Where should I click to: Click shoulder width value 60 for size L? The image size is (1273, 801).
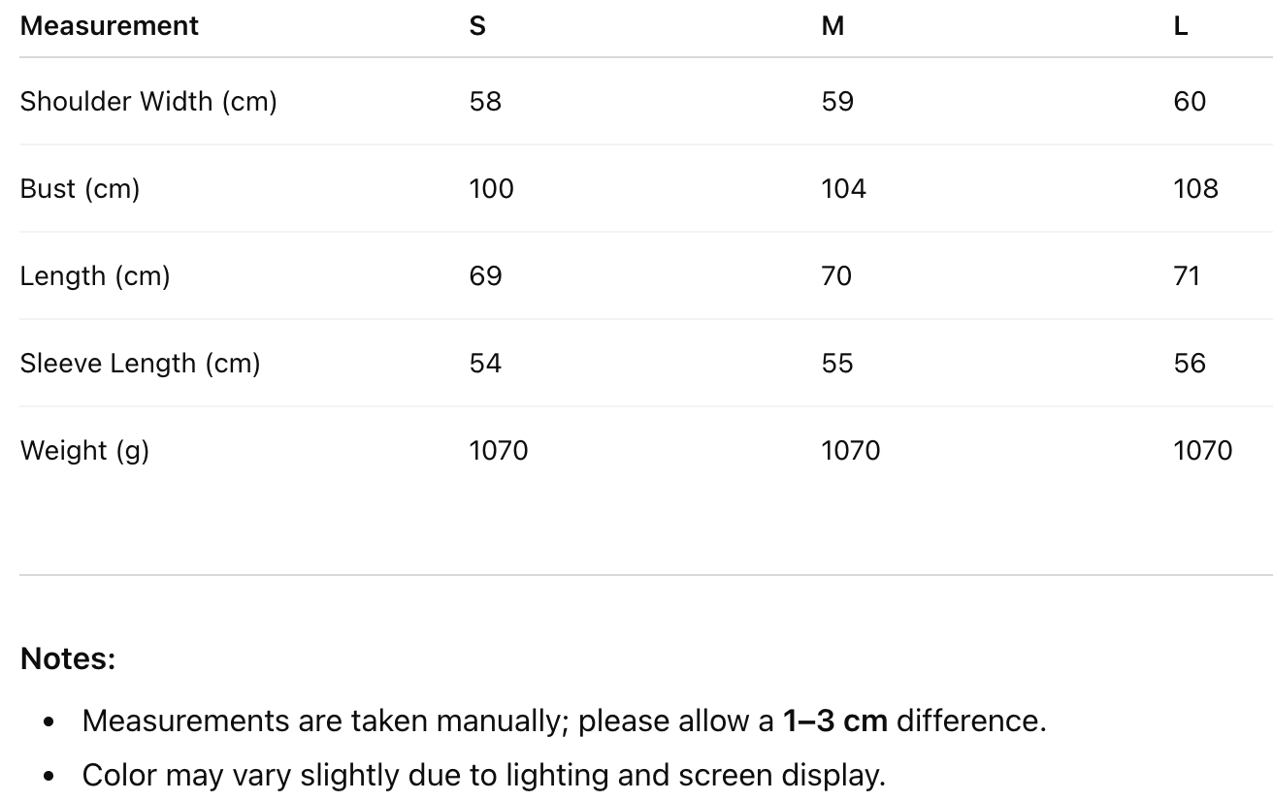click(x=1190, y=101)
